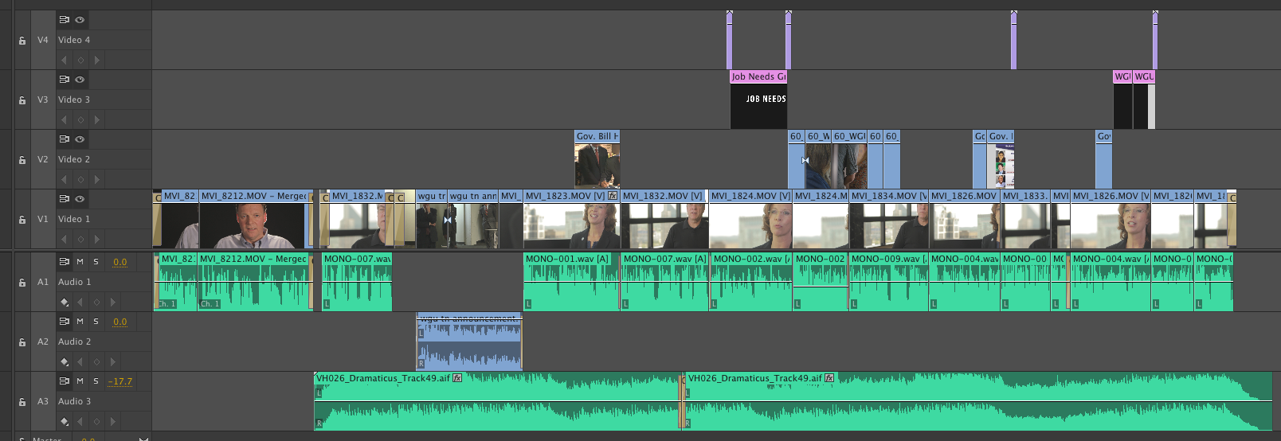Screen dimensions: 1281x441
Task: Solo the Audio 1 track
Action: 96,262
